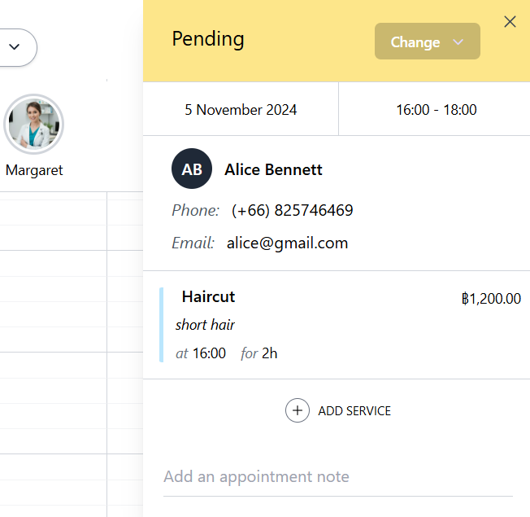Image resolution: width=530 pixels, height=517 pixels.
Task: Click the blue color bar beside Haircut
Action: 161,324
